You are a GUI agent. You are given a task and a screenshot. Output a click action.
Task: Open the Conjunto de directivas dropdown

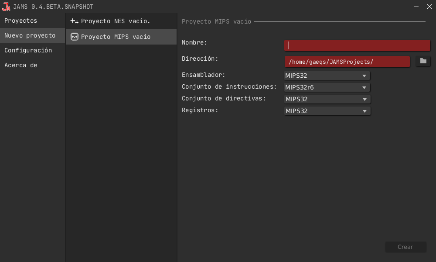[x=327, y=99]
